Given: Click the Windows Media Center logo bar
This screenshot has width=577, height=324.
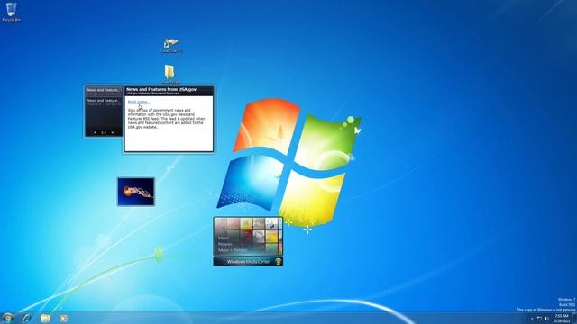Looking at the screenshot, I should [x=249, y=262].
